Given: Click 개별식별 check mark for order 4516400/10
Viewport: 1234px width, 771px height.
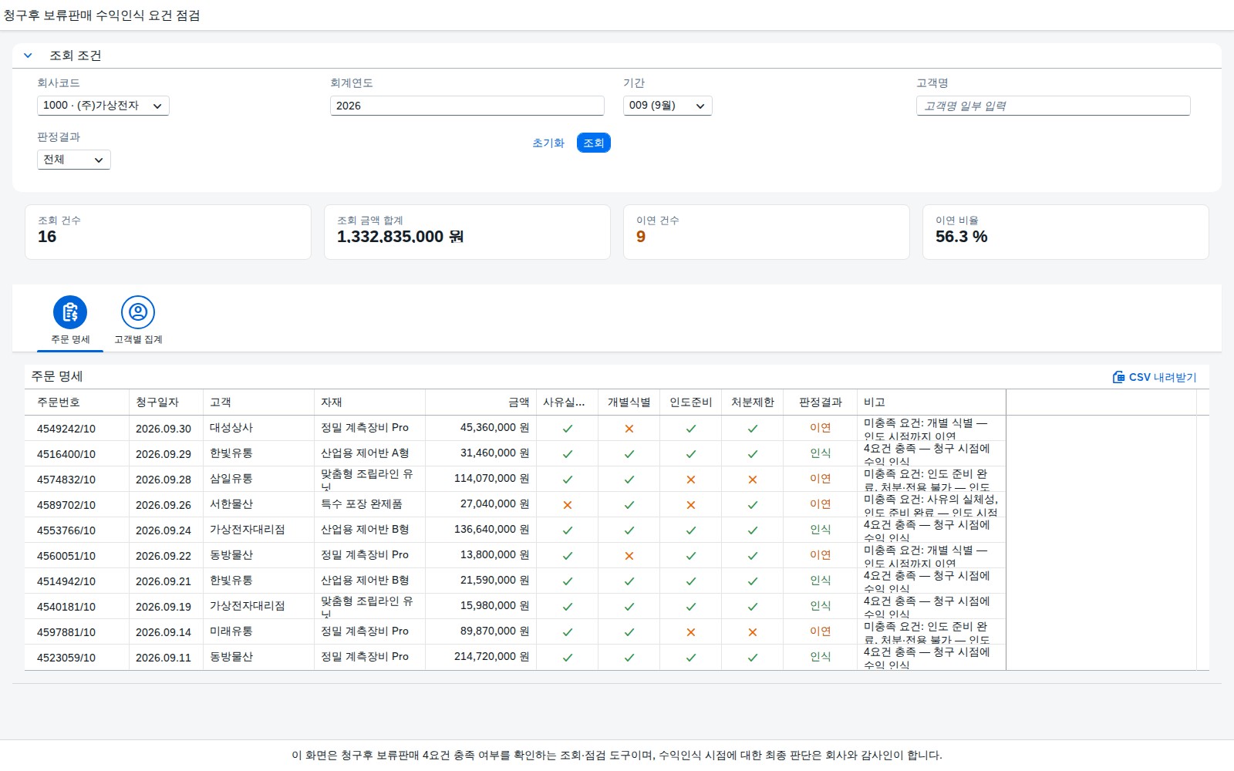Looking at the screenshot, I should (629, 454).
